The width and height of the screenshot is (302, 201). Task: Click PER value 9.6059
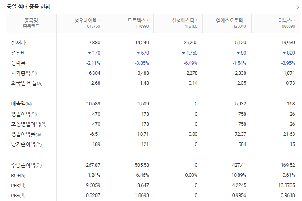[93, 185]
